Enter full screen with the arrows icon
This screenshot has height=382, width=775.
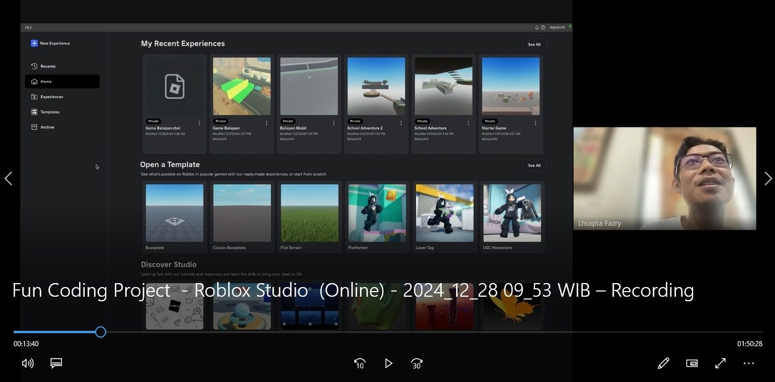coord(720,363)
